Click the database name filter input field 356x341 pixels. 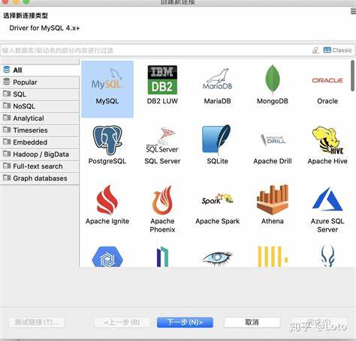coord(155,50)
